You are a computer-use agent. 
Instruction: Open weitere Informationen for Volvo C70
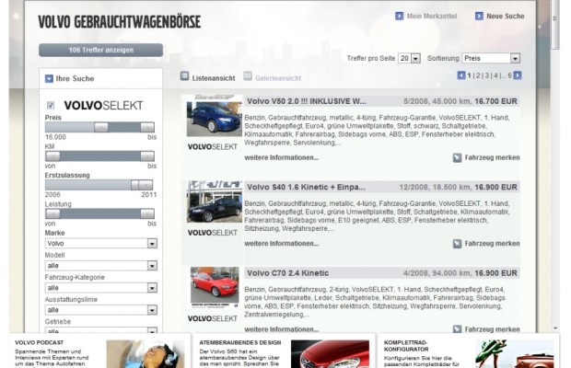[282, 329]
